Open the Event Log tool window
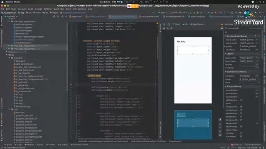This screenshot has width=266, height=149. pyautogui.click(x=236, y=145)
